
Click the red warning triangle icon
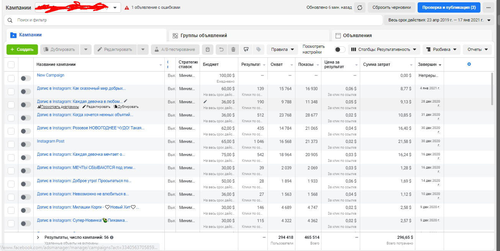point(127,7)
